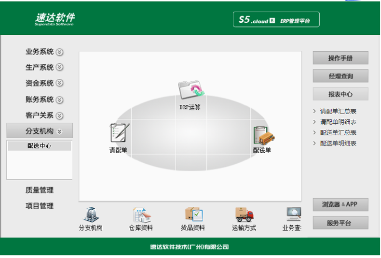Open 仓库资料 warehouse icon

coord(142,215)
